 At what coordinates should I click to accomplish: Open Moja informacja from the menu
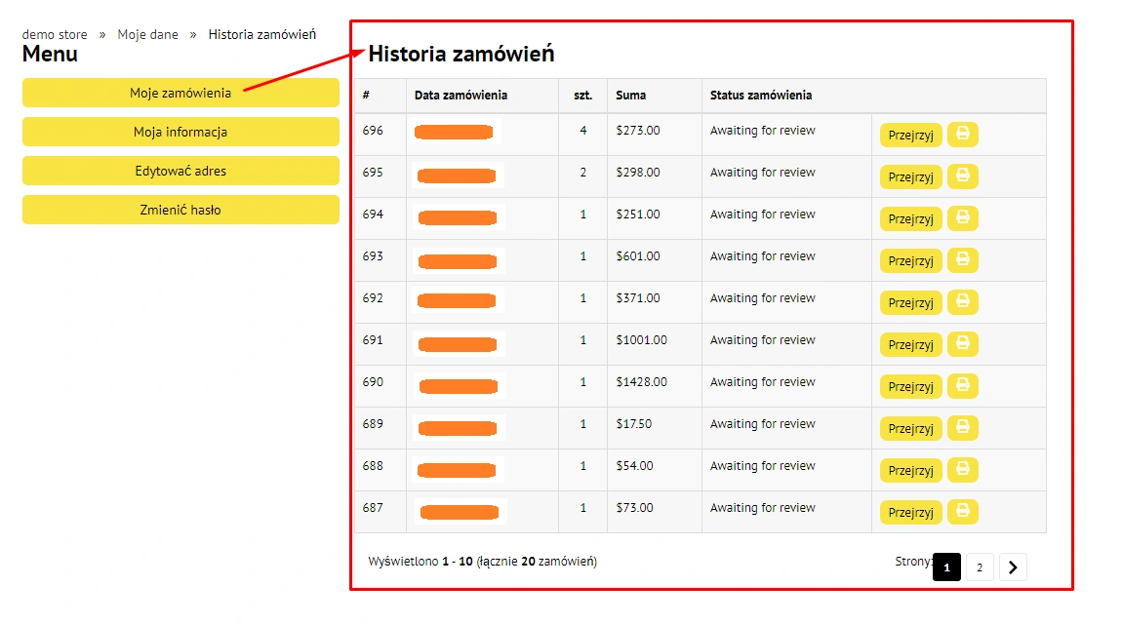180,132
